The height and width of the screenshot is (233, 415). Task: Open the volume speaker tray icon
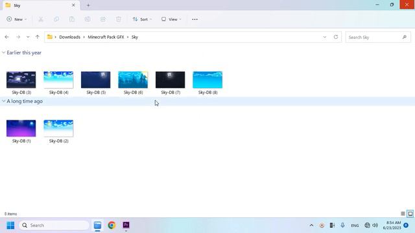(375, 225)
